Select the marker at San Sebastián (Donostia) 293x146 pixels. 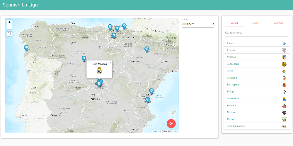click(x=124, y=26)
